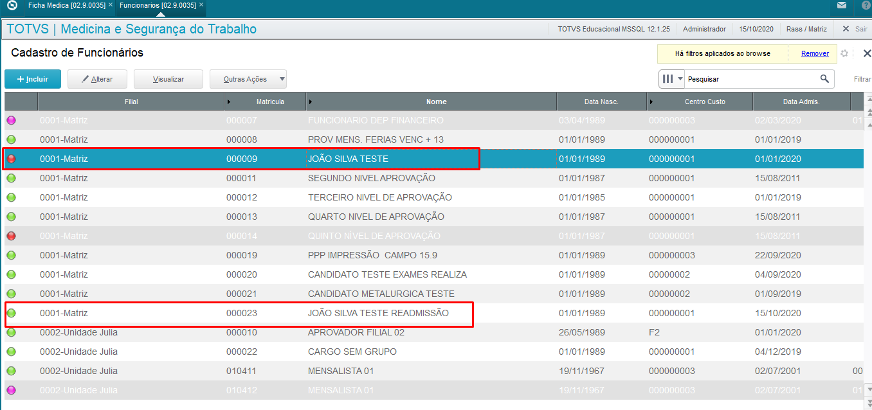Open the column selector icon beside Pesquisar

click(672, 79)
